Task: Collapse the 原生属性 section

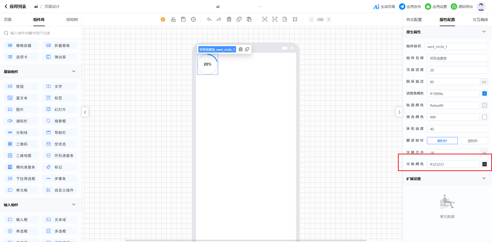Action: (x=484, y=32)
